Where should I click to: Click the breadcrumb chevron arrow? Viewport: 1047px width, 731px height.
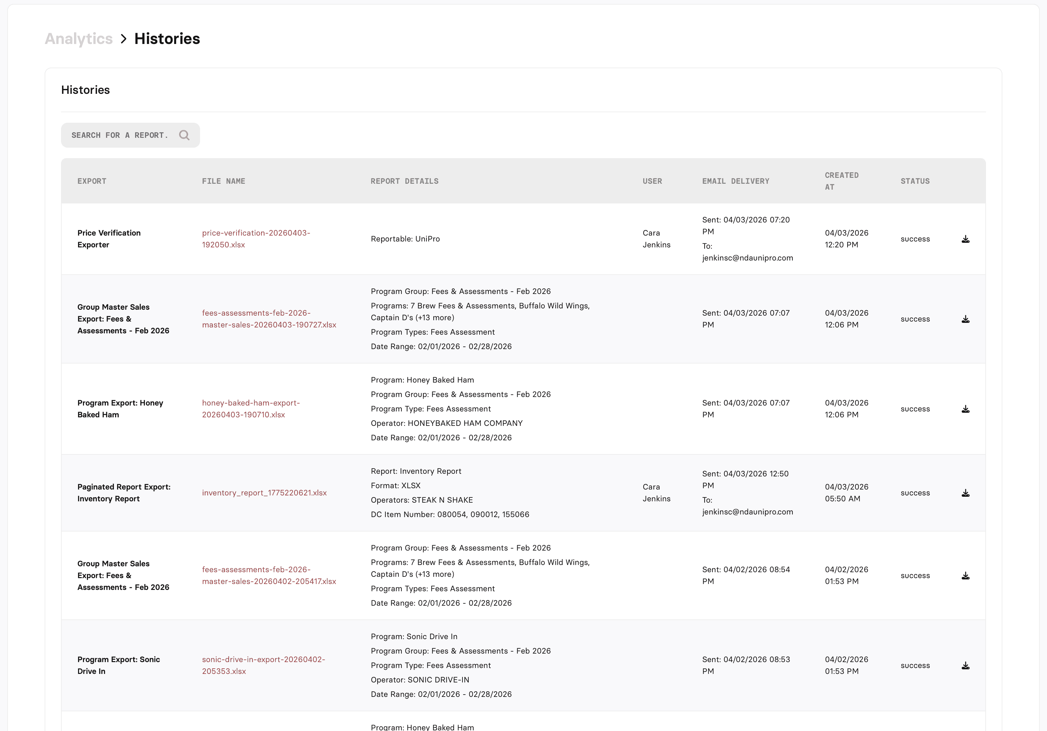click(x=124, y=39)
